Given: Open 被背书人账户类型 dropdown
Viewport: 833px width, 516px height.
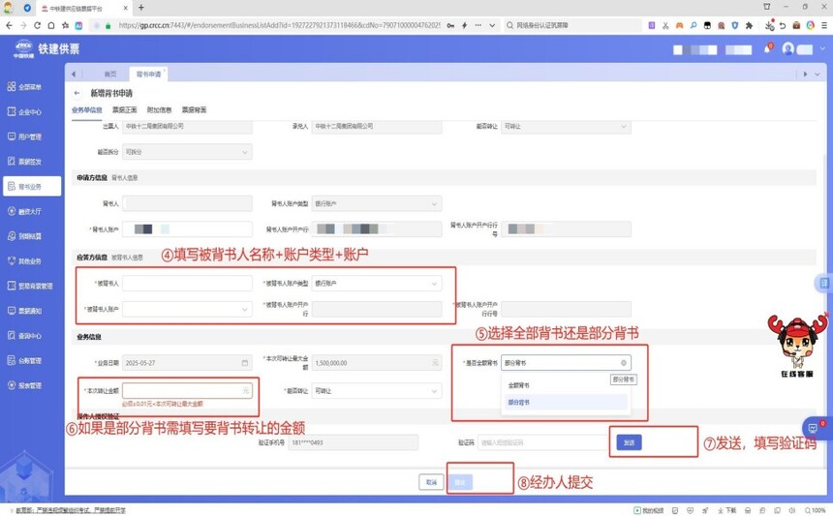Looking at the screenshot, I should click(x=376, y=284).
